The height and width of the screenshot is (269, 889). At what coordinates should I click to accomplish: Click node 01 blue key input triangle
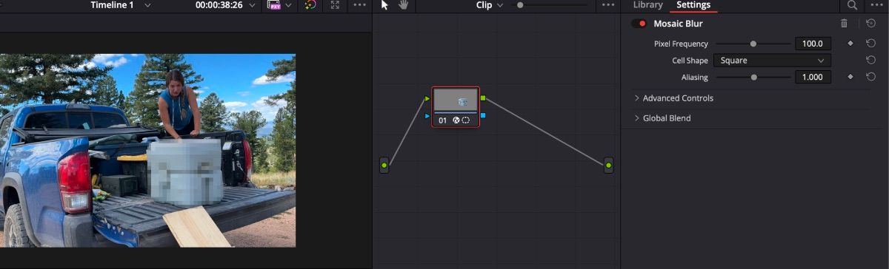(x=427, y=116)
